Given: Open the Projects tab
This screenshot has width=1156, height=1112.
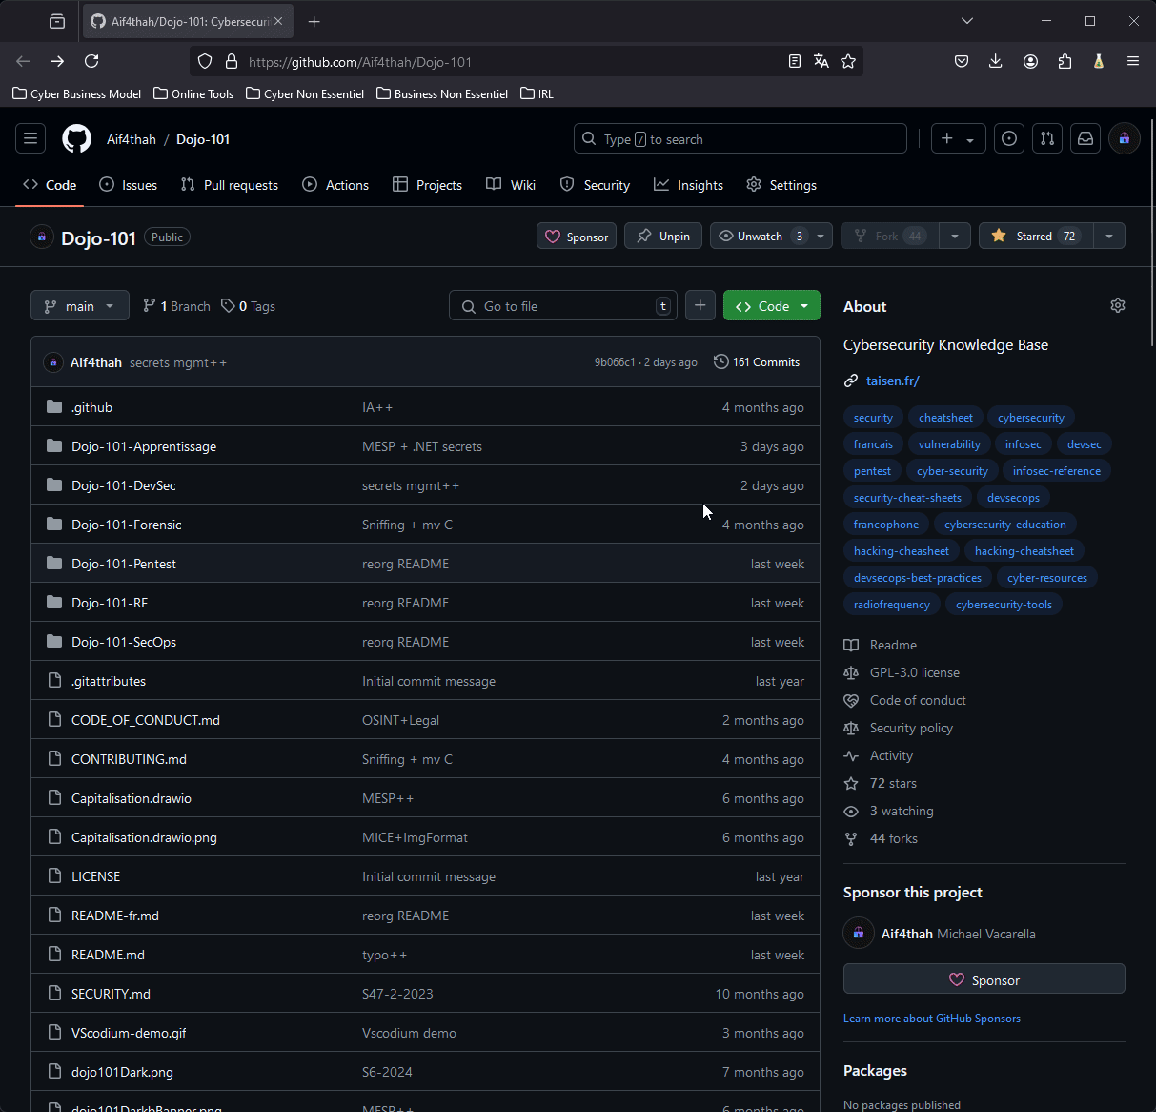Looking at the screenshot, I should (427, 185).
